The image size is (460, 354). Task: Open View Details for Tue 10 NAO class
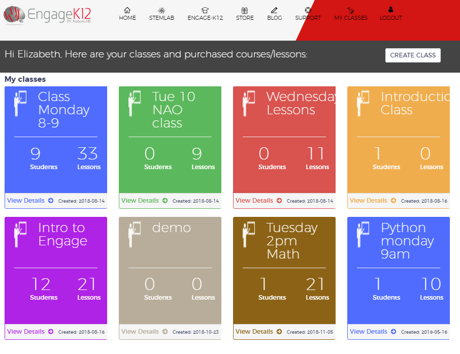point(144,201)
